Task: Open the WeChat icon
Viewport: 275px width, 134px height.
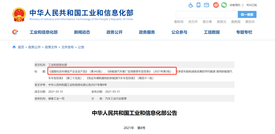Action: 224,5
